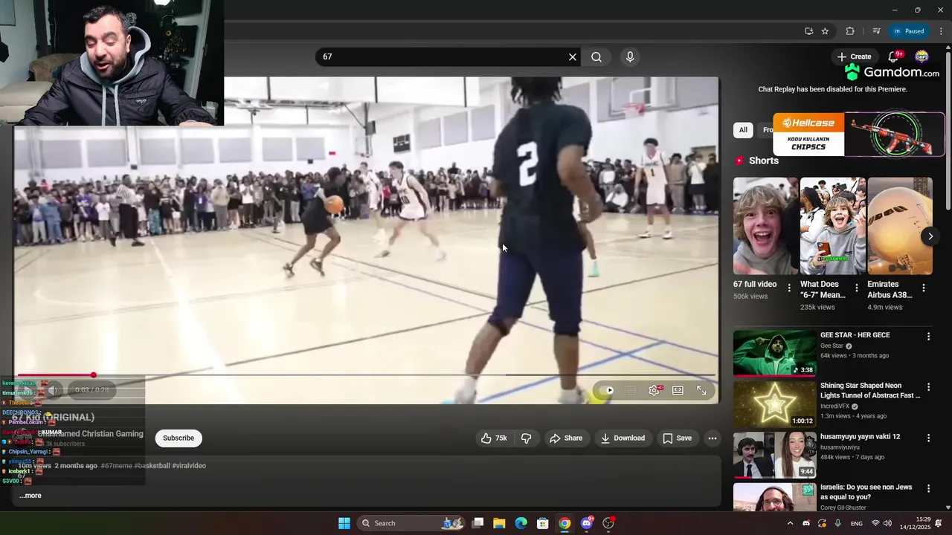Open 'What Does 6-7 Mean' short
The image size is (952, 535).
point(832,226)
